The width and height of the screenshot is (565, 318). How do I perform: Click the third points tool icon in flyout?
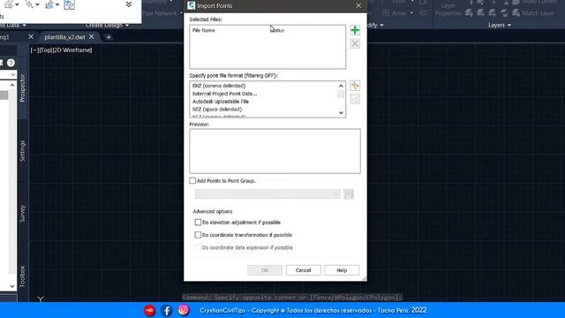click(49, 4)
